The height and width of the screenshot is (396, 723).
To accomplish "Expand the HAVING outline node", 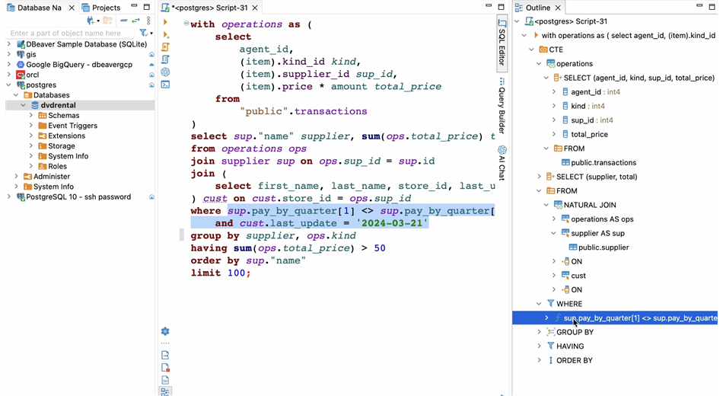I will click(539, 346).
